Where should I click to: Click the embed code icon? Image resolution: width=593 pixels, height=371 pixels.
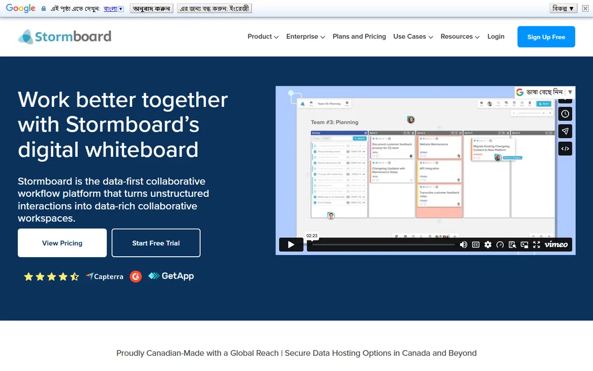565,149
